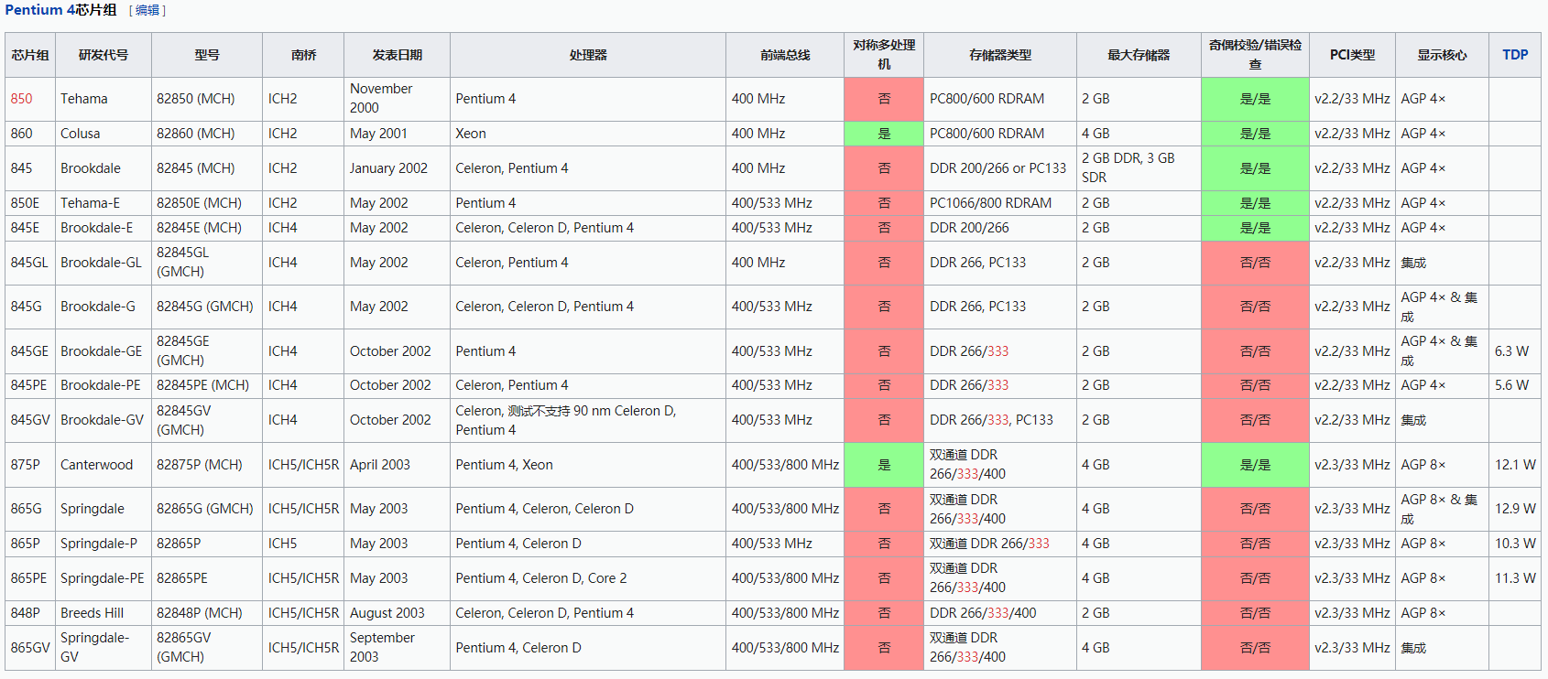Screen dimensions: 1548x679
Task: Click the 11.3 W TDP cell
Action: point(1515,578)
